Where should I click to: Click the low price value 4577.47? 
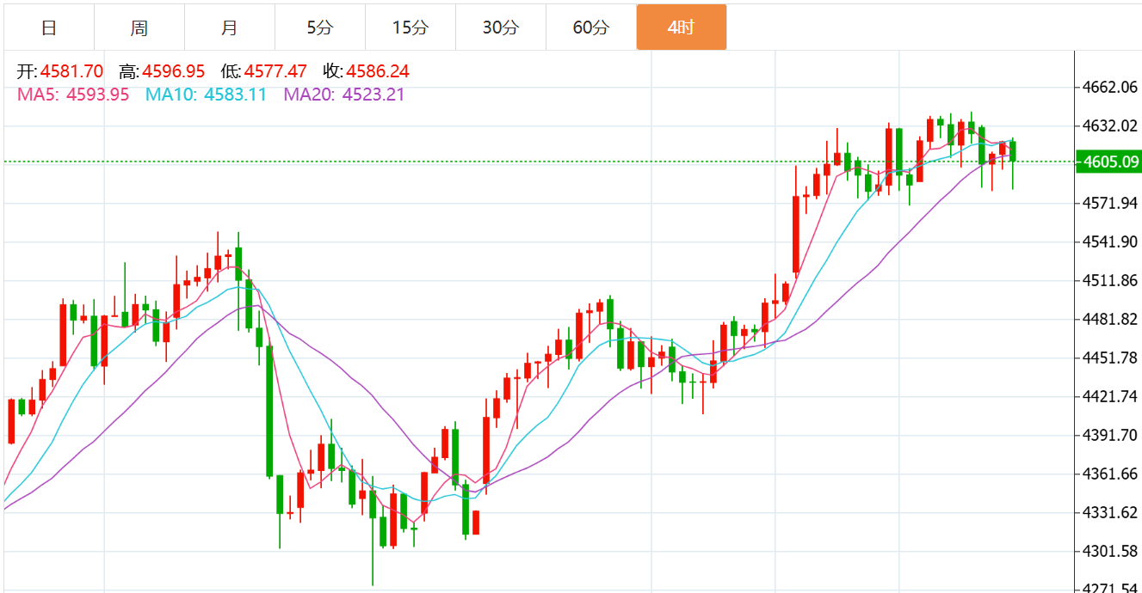tap(275, 71)
